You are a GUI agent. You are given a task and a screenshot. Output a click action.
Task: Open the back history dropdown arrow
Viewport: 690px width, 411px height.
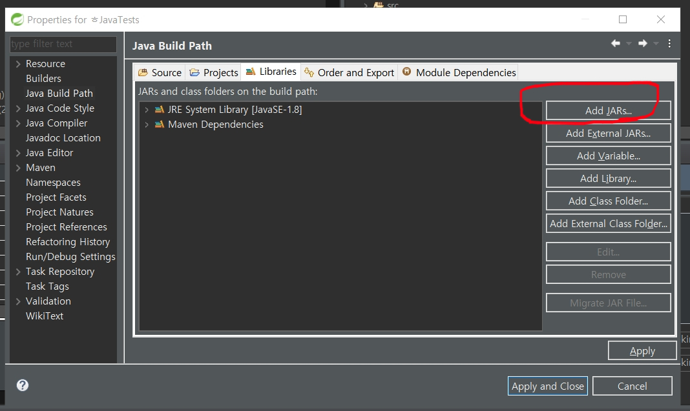pos(629,43)
